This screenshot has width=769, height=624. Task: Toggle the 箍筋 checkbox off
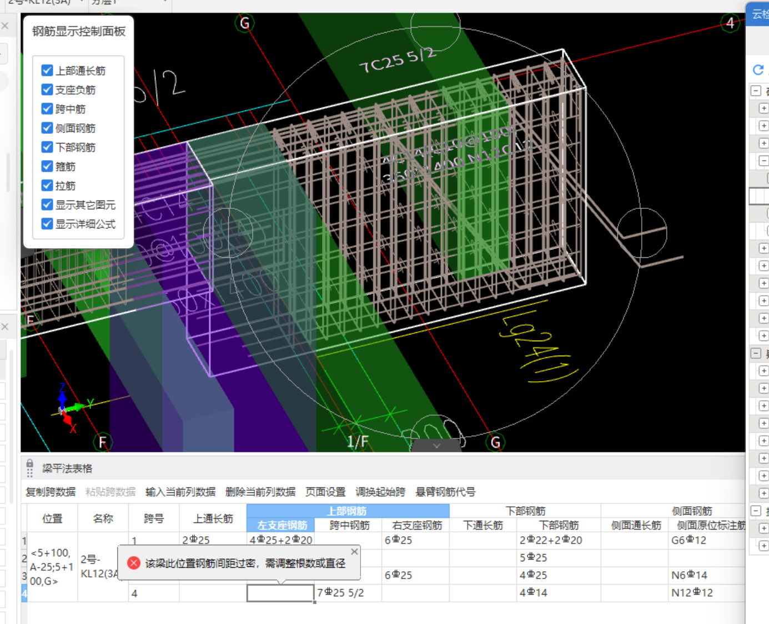pos(47,166)
